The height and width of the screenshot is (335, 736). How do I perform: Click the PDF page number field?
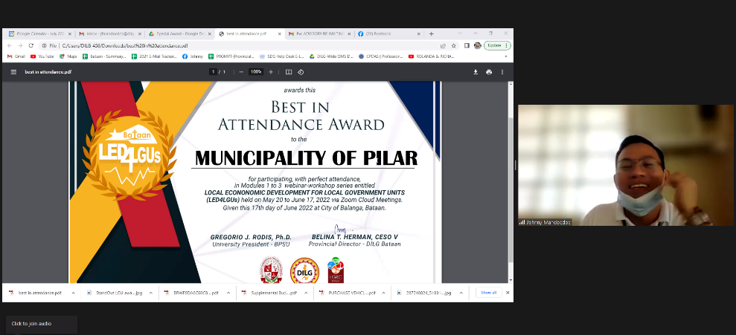point(213,72)
